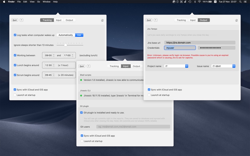Uncheck Scrum begins around checkbox
This screenshot has width=250, height=156.
click(x=15, y=75)
